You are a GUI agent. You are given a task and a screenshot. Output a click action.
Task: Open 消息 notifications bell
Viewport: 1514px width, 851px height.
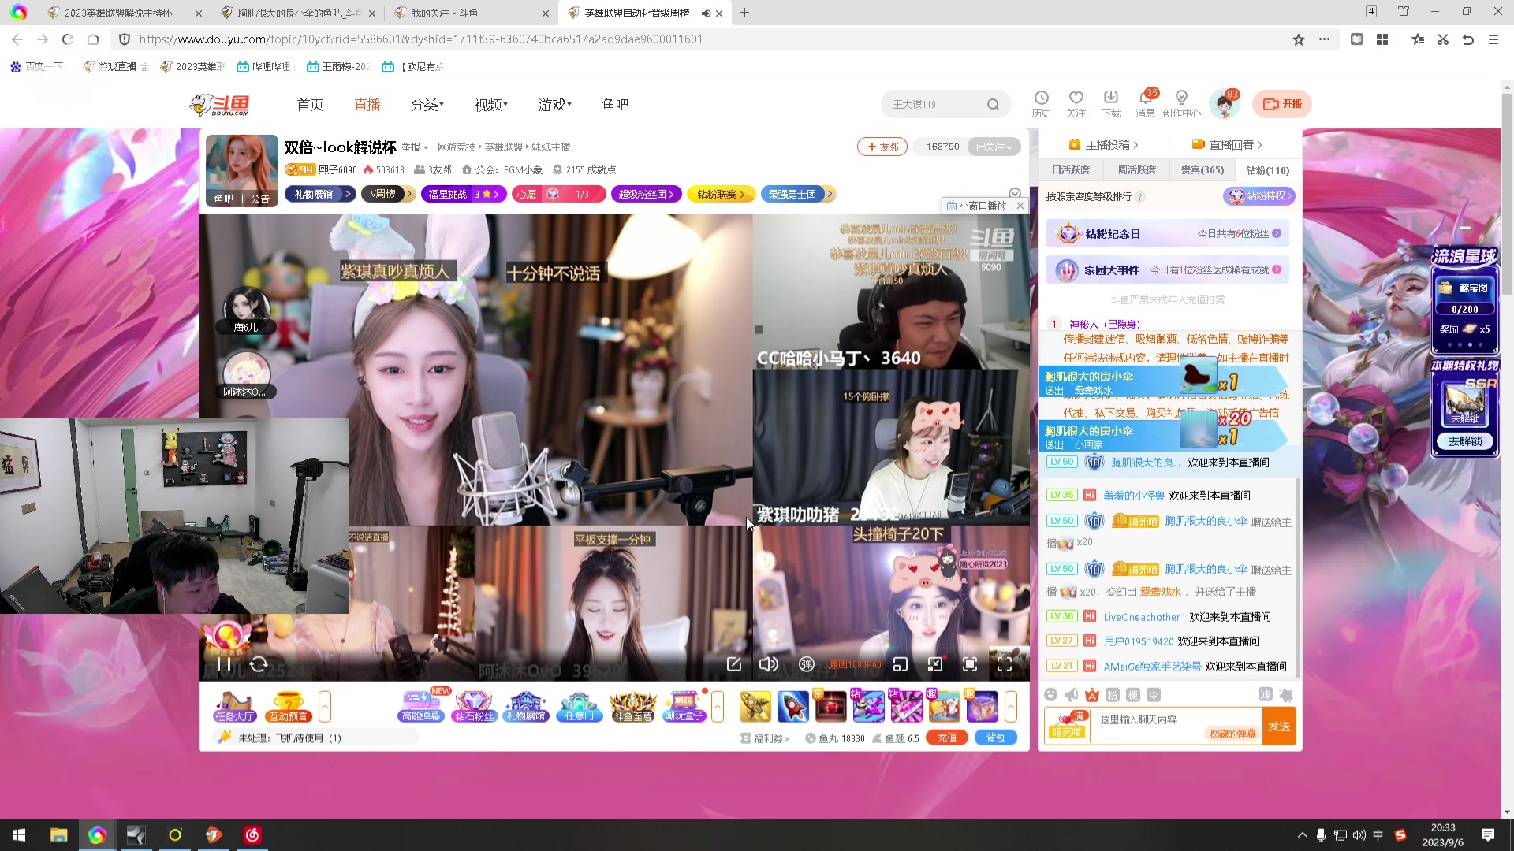(1146, 104)
